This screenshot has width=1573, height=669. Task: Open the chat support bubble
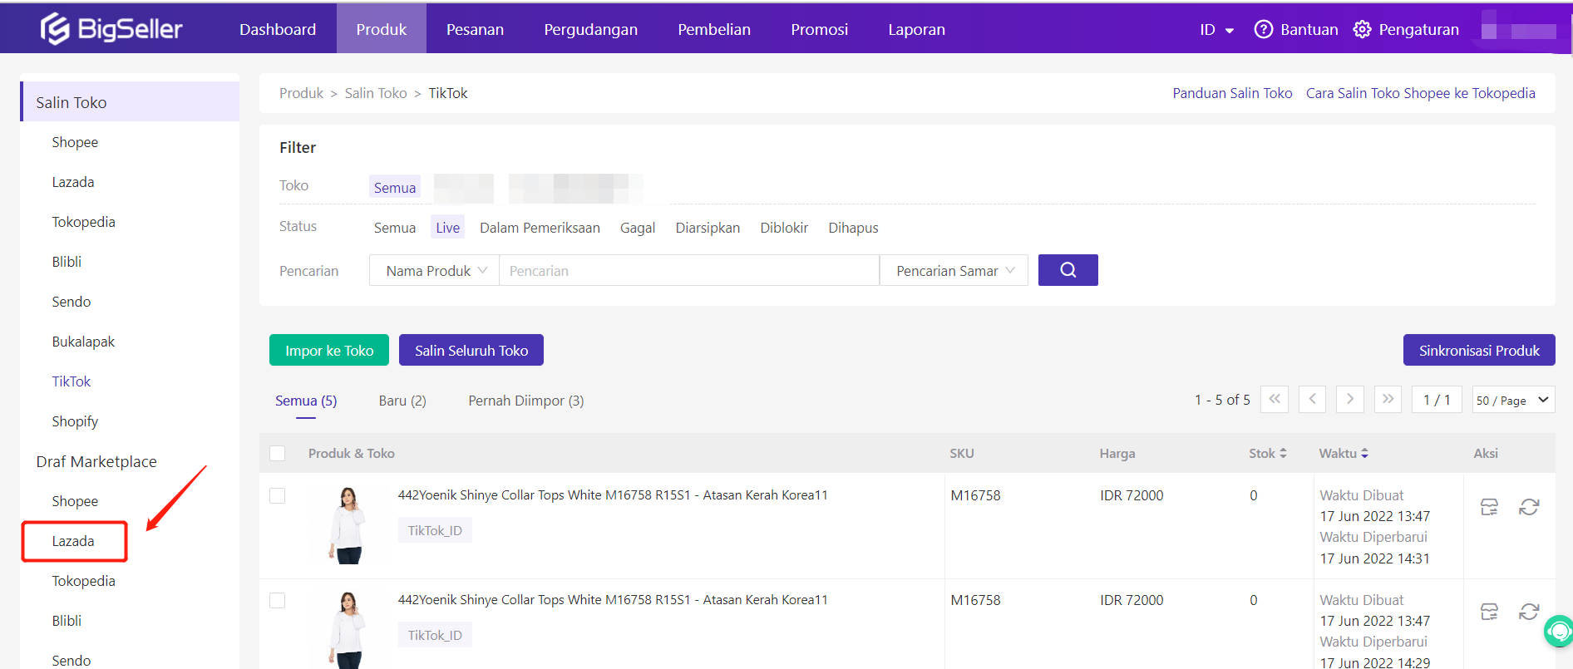pos(1559,632)
